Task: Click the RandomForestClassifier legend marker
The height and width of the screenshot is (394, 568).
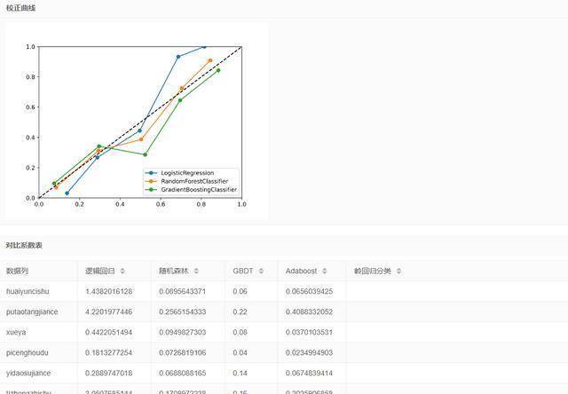Action: click(151, 181)
